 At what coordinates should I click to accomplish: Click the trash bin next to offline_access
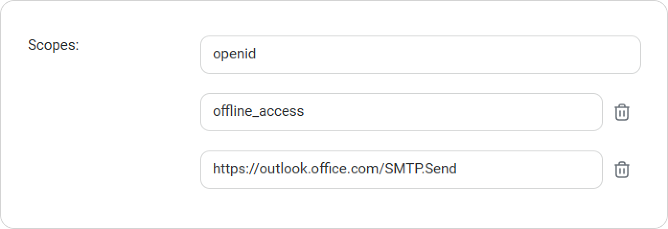622,112
